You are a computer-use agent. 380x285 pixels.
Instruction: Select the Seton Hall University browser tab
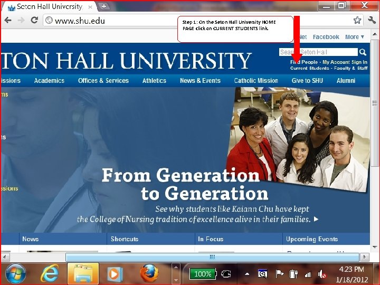50,7
